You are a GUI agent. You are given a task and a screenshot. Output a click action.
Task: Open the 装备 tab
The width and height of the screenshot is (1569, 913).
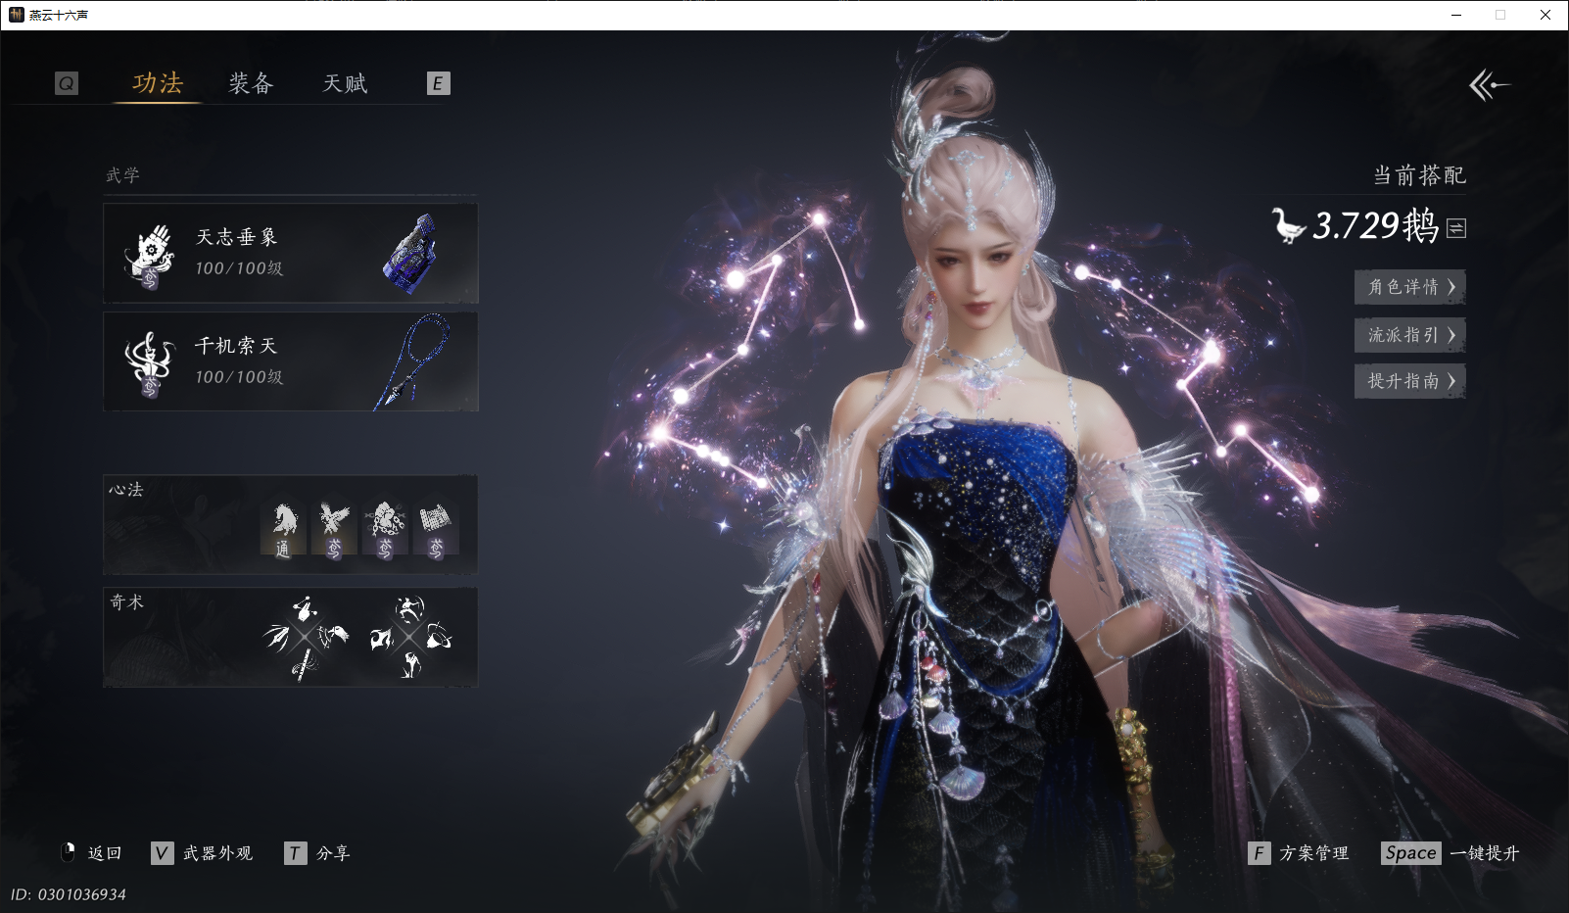click(251, 83)
